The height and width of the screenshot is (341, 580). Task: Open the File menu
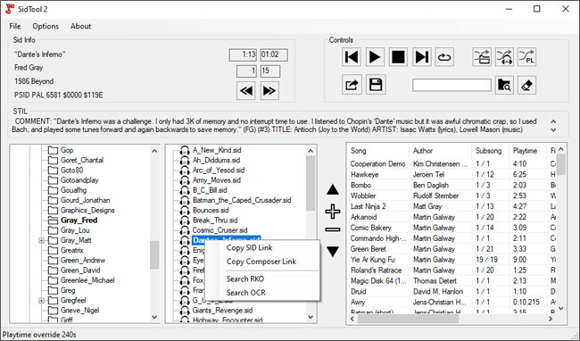pos(15,26)
